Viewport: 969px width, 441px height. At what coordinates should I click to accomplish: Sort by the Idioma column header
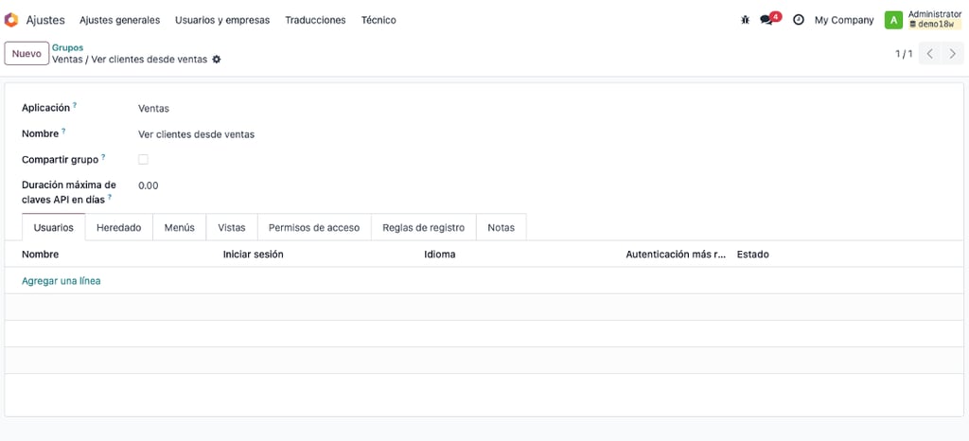pos(440,254)
